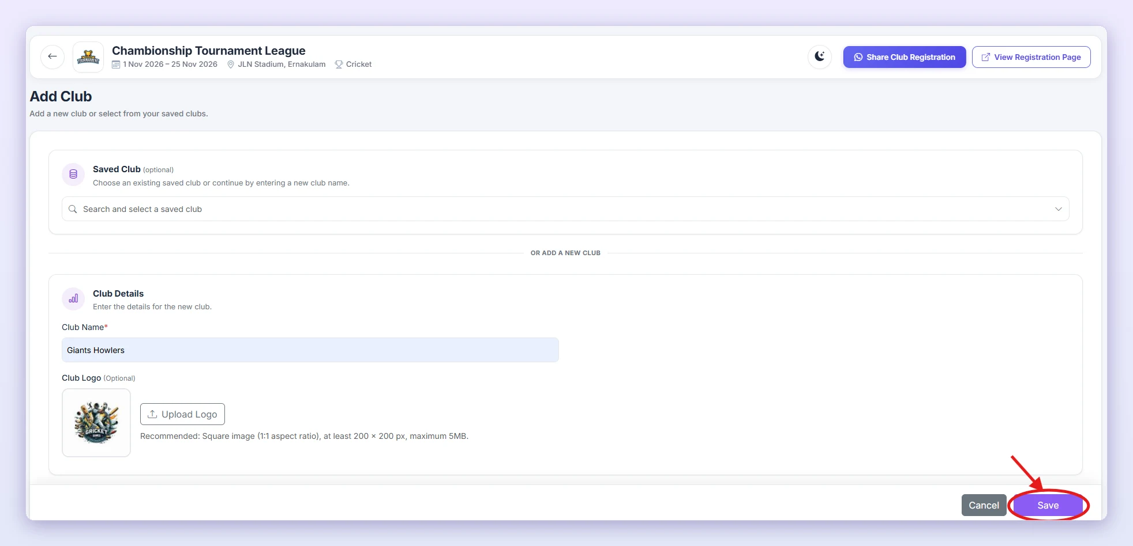The width and height of the screenshot is (1133, 546).
Task: Click the 'OR ADD A NEW CLUB' label
Action: click(x=565, y=253)
